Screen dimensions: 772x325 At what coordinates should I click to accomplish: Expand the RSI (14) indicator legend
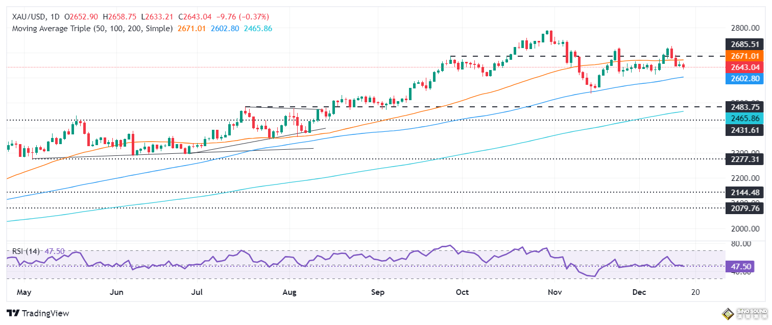pyautogui.click(x=27, y=252)
